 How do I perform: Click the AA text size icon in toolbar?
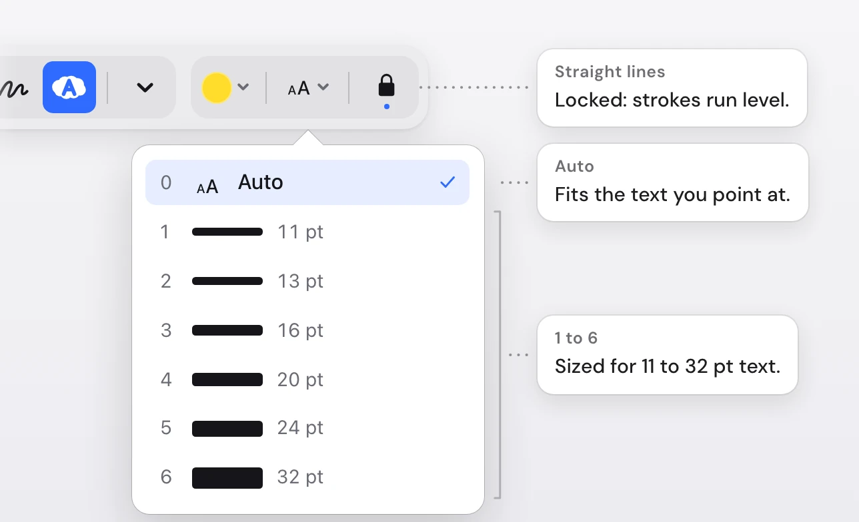pos(299,88)
